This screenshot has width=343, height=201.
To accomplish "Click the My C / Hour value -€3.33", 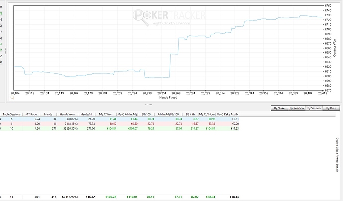I will pyautogui.click(x=211, y=124).
